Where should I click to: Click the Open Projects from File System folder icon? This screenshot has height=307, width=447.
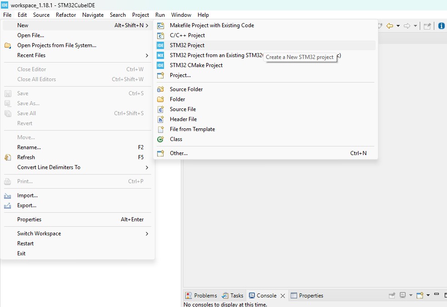pyautogui.click(x=8, y=45)
